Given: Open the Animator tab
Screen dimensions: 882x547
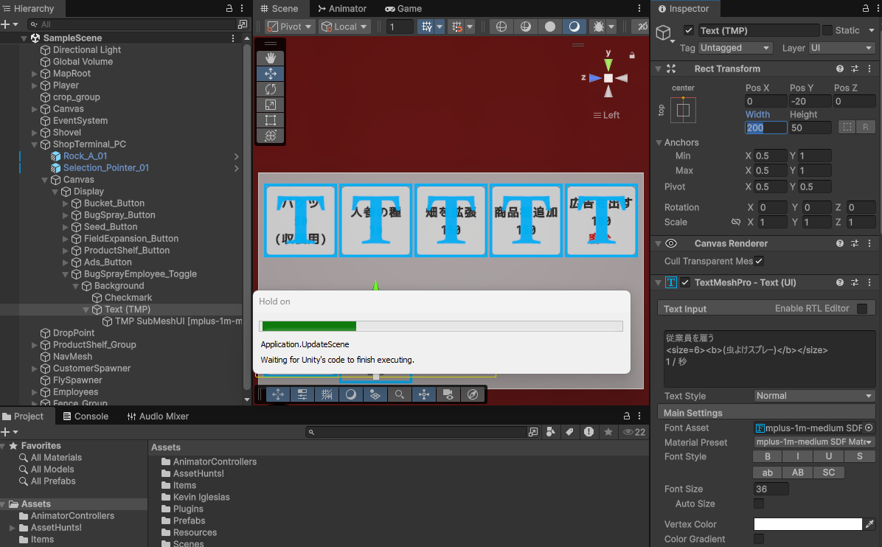Looking at the screenshot, I should point(341,9).
